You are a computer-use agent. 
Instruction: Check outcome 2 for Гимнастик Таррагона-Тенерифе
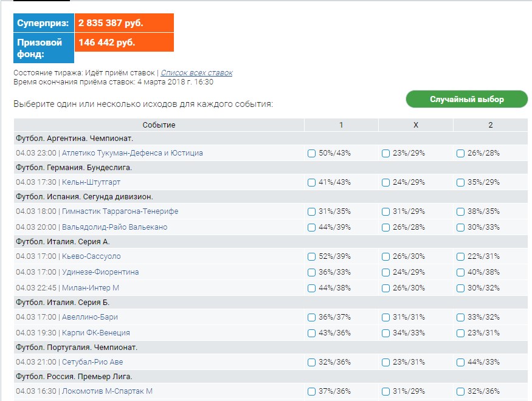coord(460,212)
